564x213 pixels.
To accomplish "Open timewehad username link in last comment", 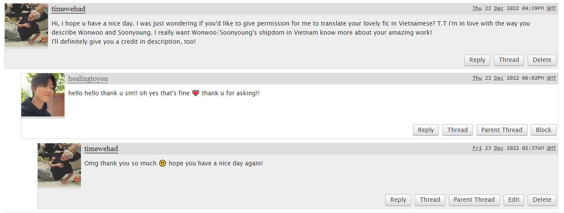I will click(101, 148).
